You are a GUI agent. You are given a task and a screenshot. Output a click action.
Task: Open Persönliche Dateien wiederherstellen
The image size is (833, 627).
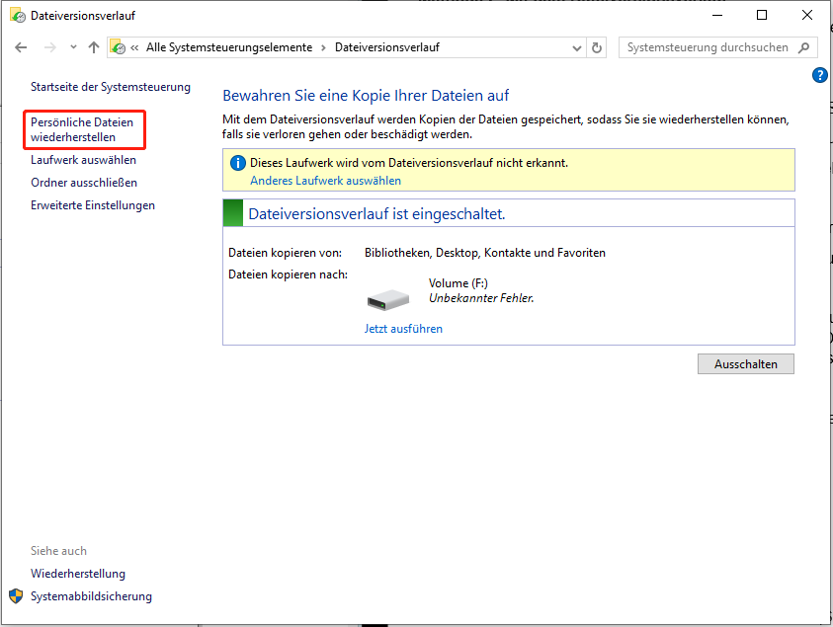pyautogui.click(x=82, y=129)
